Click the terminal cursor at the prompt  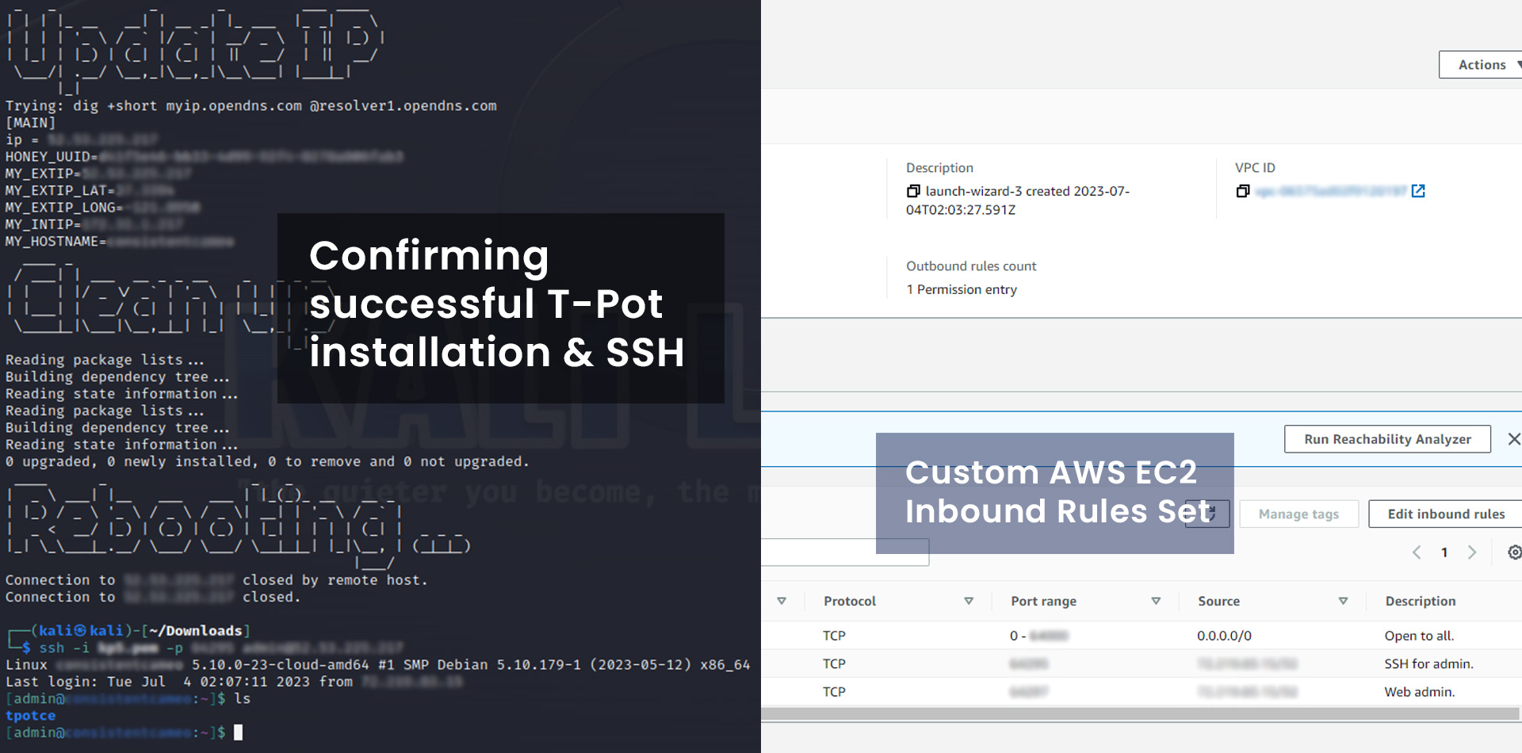coord(238,732)
